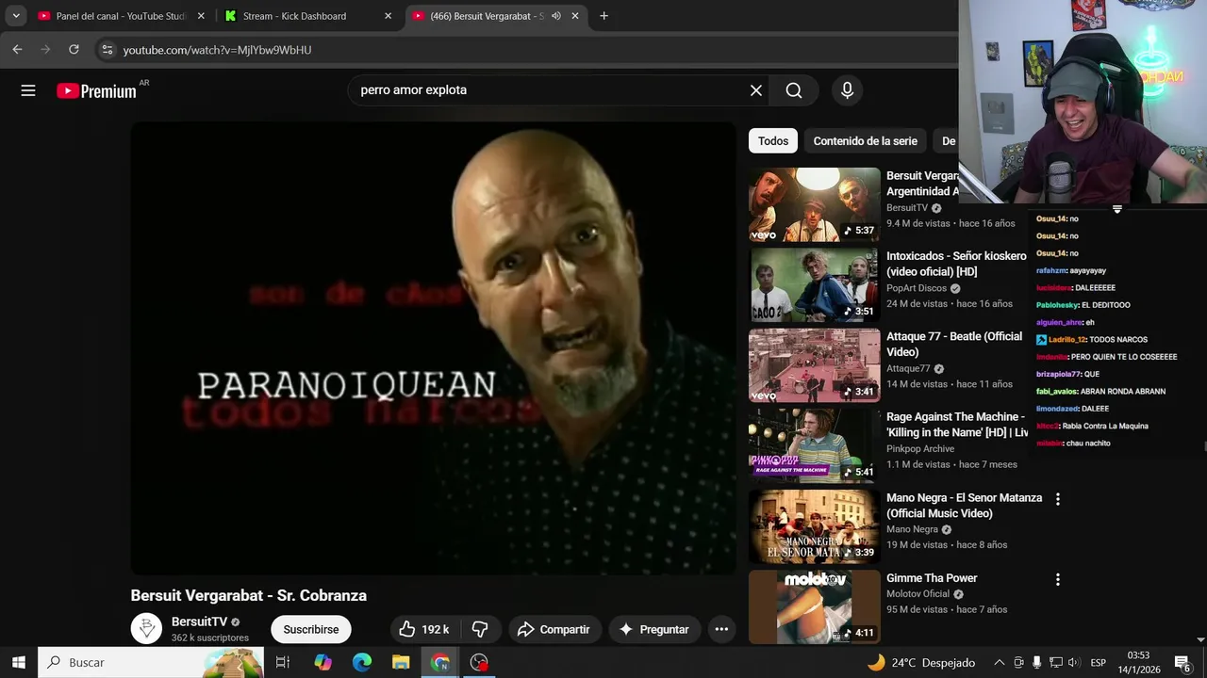Click Suscribirse to BersuitTV

pos(311,629)
